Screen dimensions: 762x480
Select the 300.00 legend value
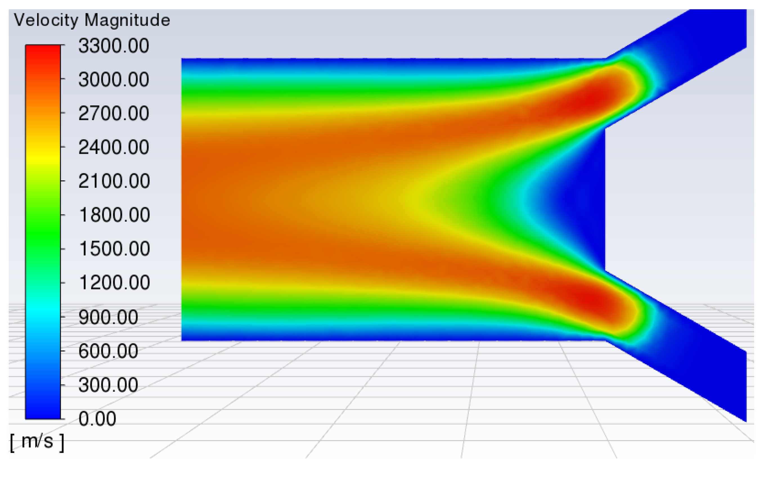(108, 385)
